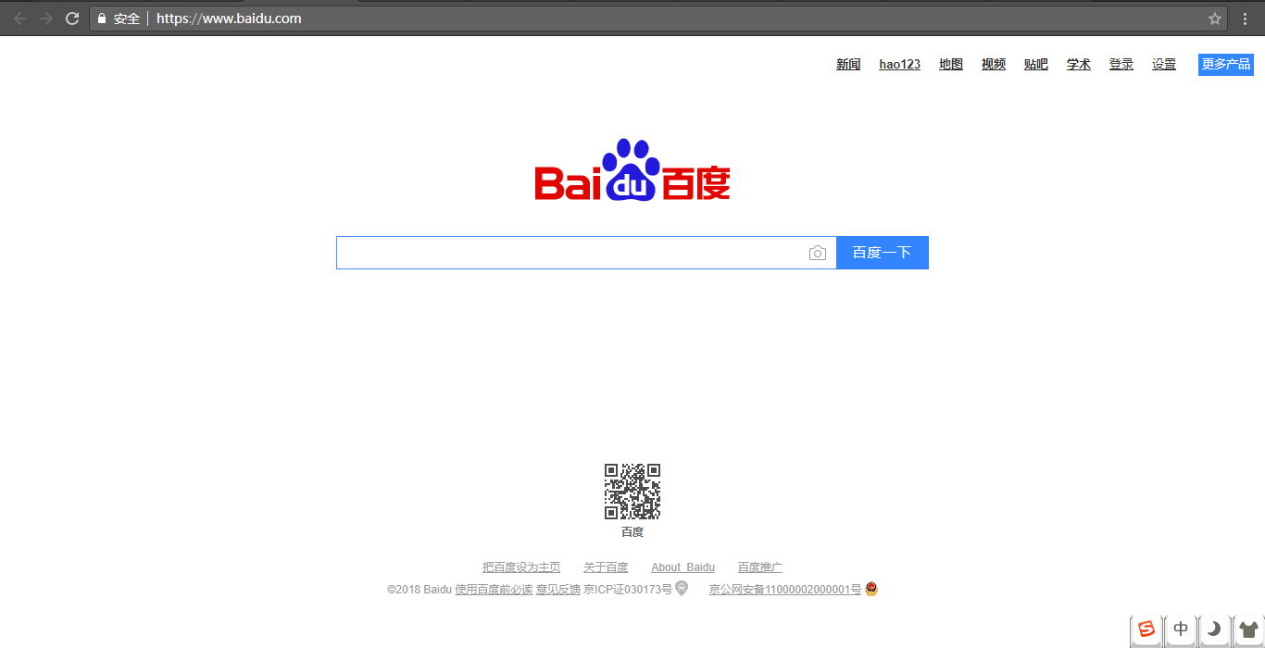The image size is (1265, 648).
Task: Click the 百度一下 search button
Action: [883, 253]
